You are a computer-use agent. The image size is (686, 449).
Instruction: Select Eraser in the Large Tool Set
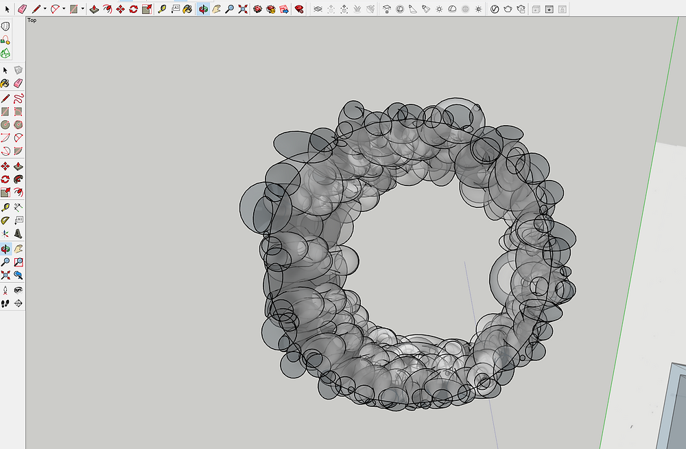(x=18, y=83)
